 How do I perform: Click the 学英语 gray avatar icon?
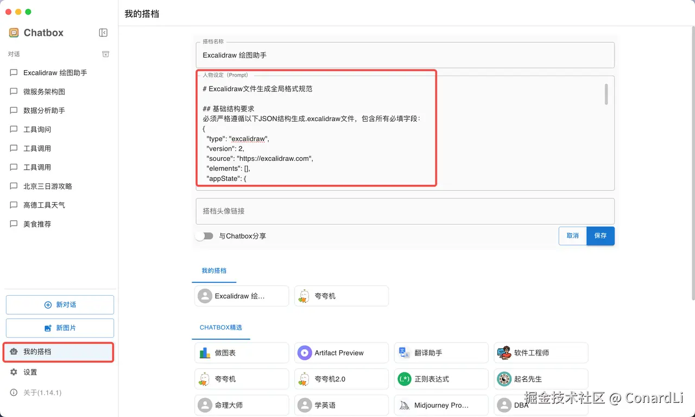point(305,405)
